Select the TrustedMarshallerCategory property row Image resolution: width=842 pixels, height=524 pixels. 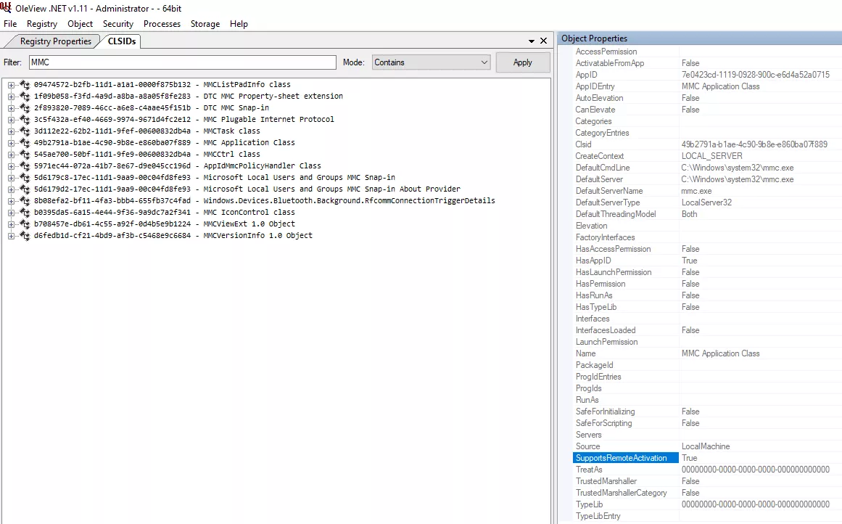[x=706, y=493]
